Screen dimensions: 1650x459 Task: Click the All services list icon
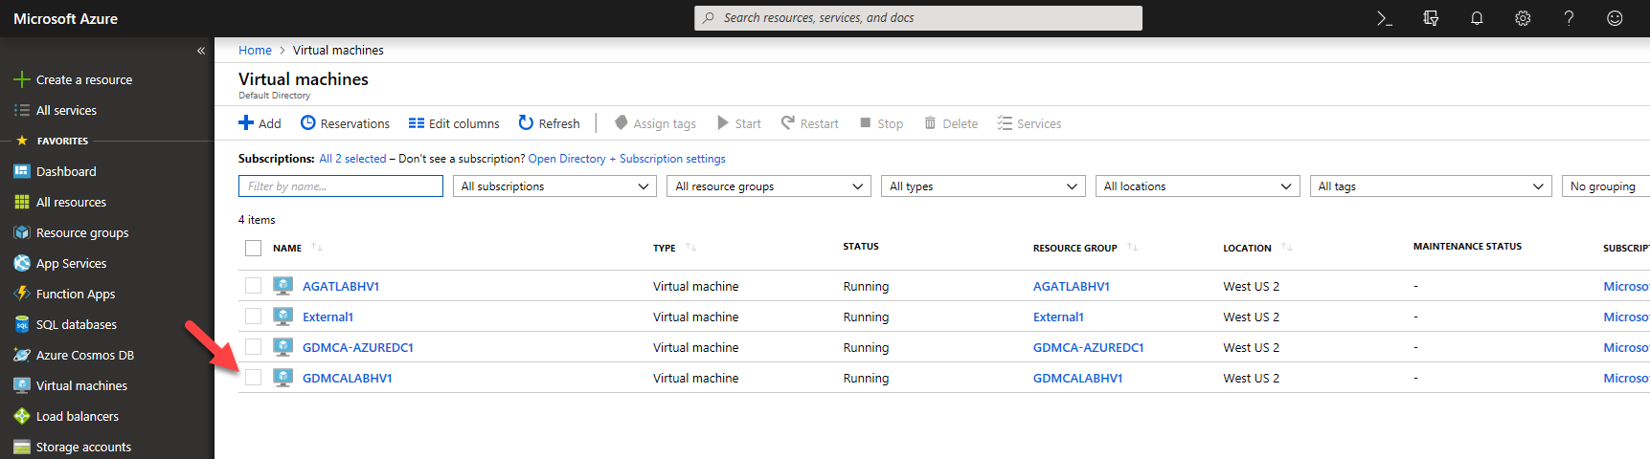(21, 110)
